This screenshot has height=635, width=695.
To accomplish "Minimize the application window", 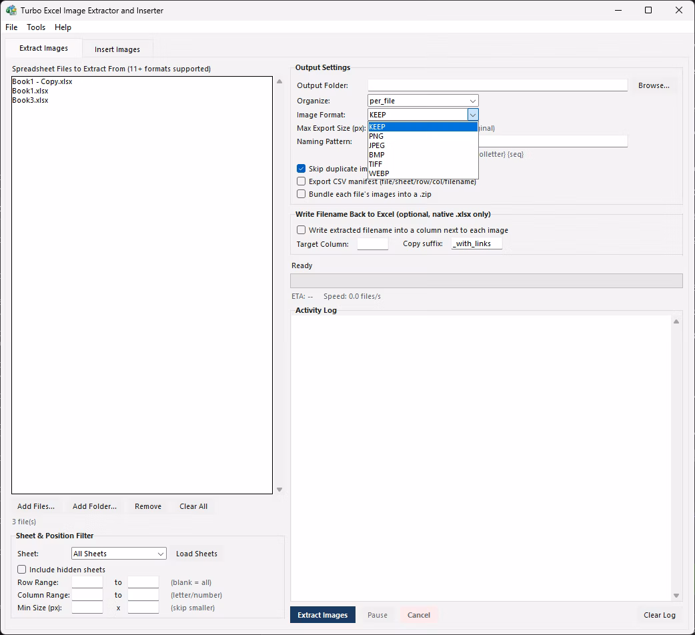I will pyautogui.click(x=618, y=10).
